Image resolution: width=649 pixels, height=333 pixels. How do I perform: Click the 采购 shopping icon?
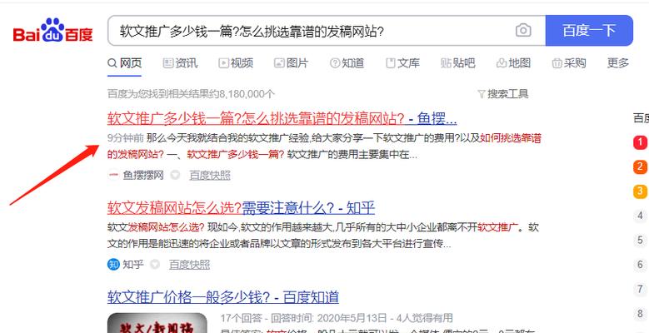point(557,63)
